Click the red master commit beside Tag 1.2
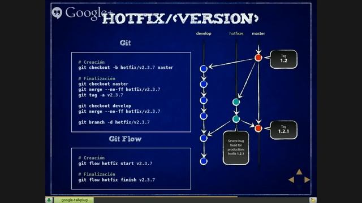Viewport: 362px width, 203px height. coord(258,58)
